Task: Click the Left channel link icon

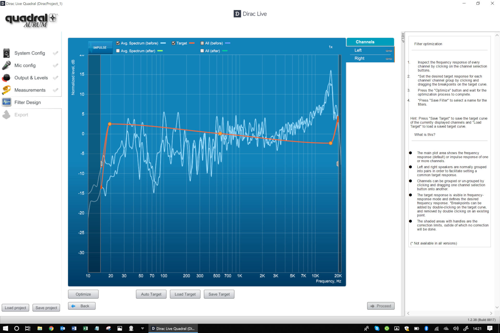Action: click(389, 51)
